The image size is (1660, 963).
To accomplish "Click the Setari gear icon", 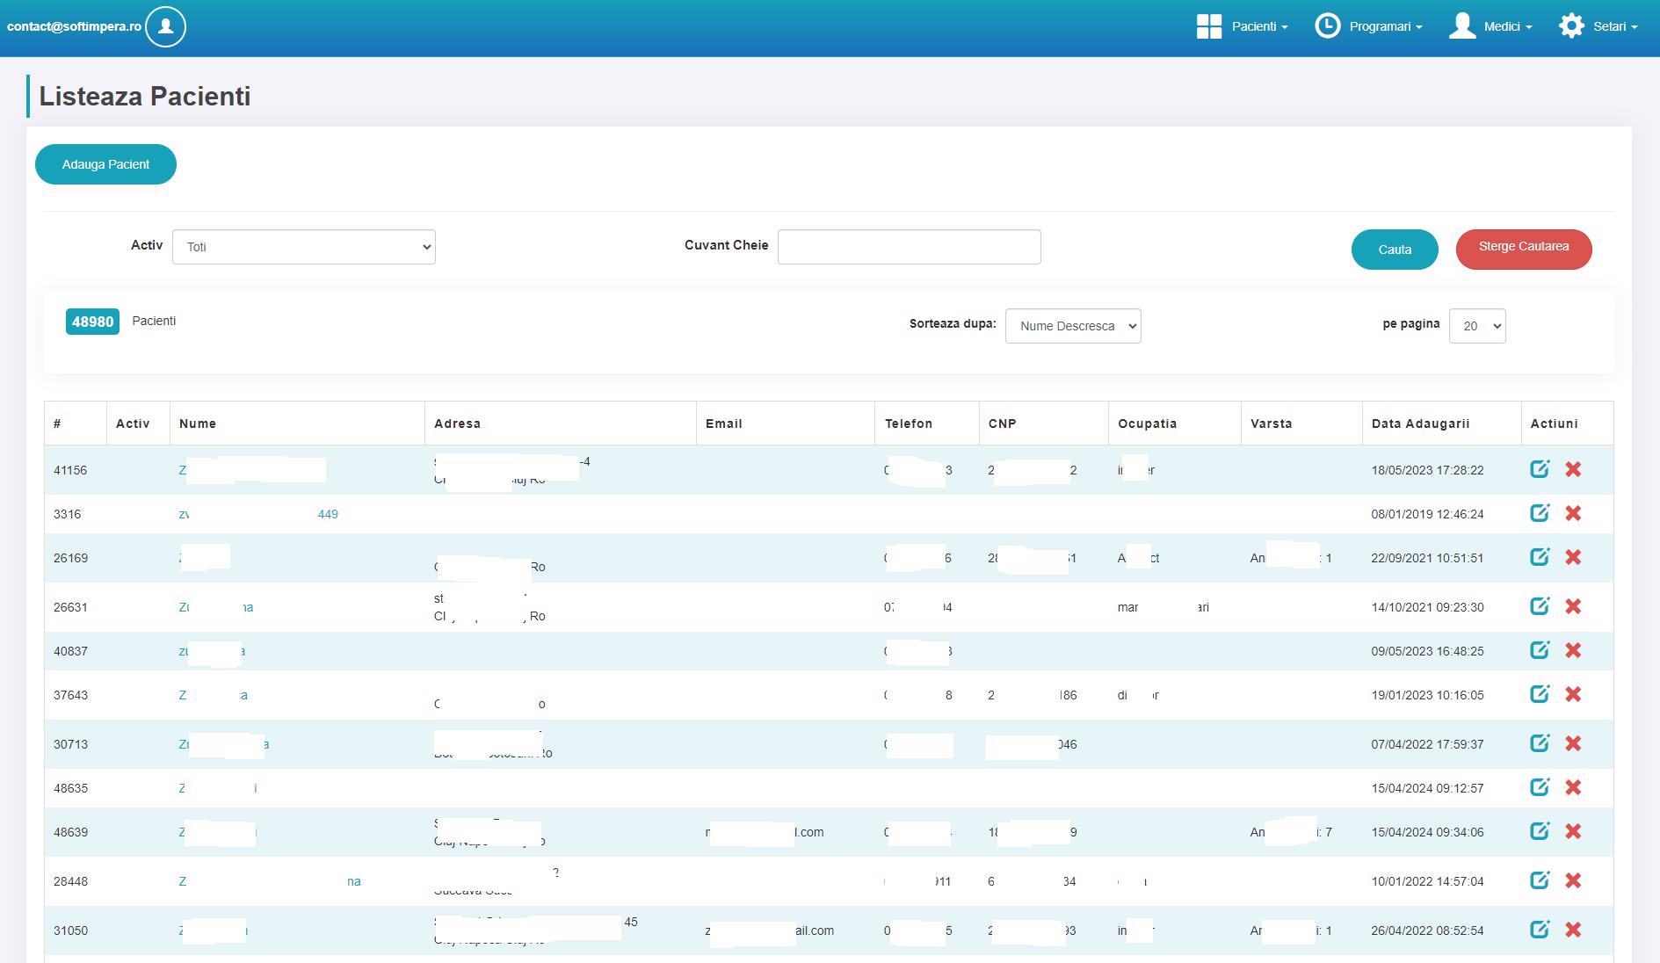I will [1571, 26].
